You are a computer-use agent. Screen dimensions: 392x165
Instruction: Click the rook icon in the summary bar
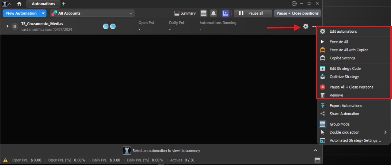point(127,151)
